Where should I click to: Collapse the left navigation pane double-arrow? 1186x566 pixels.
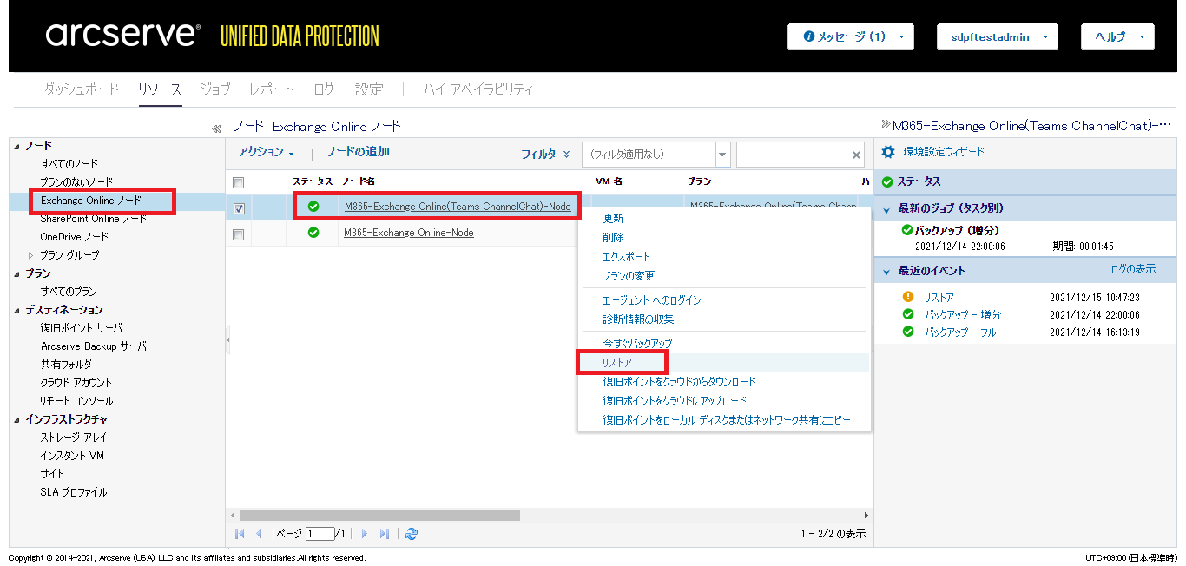click(216, 128)
